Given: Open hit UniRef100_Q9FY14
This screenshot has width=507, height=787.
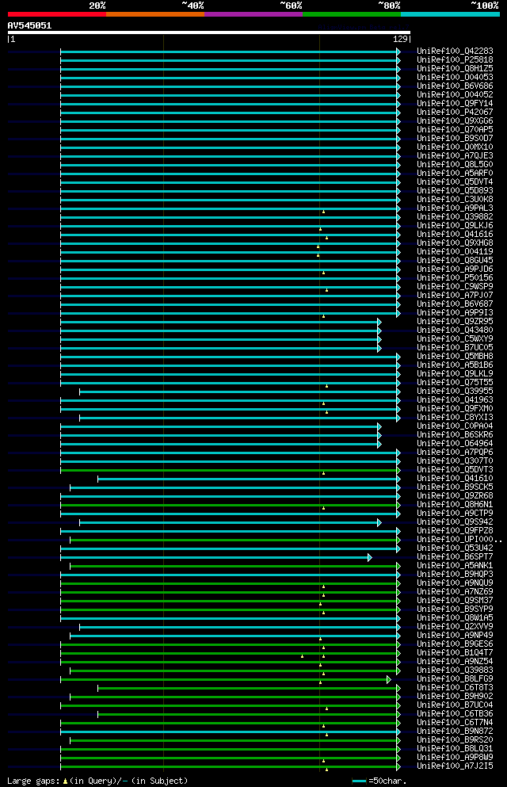Looking at the screenshot, I should [455, 103].
